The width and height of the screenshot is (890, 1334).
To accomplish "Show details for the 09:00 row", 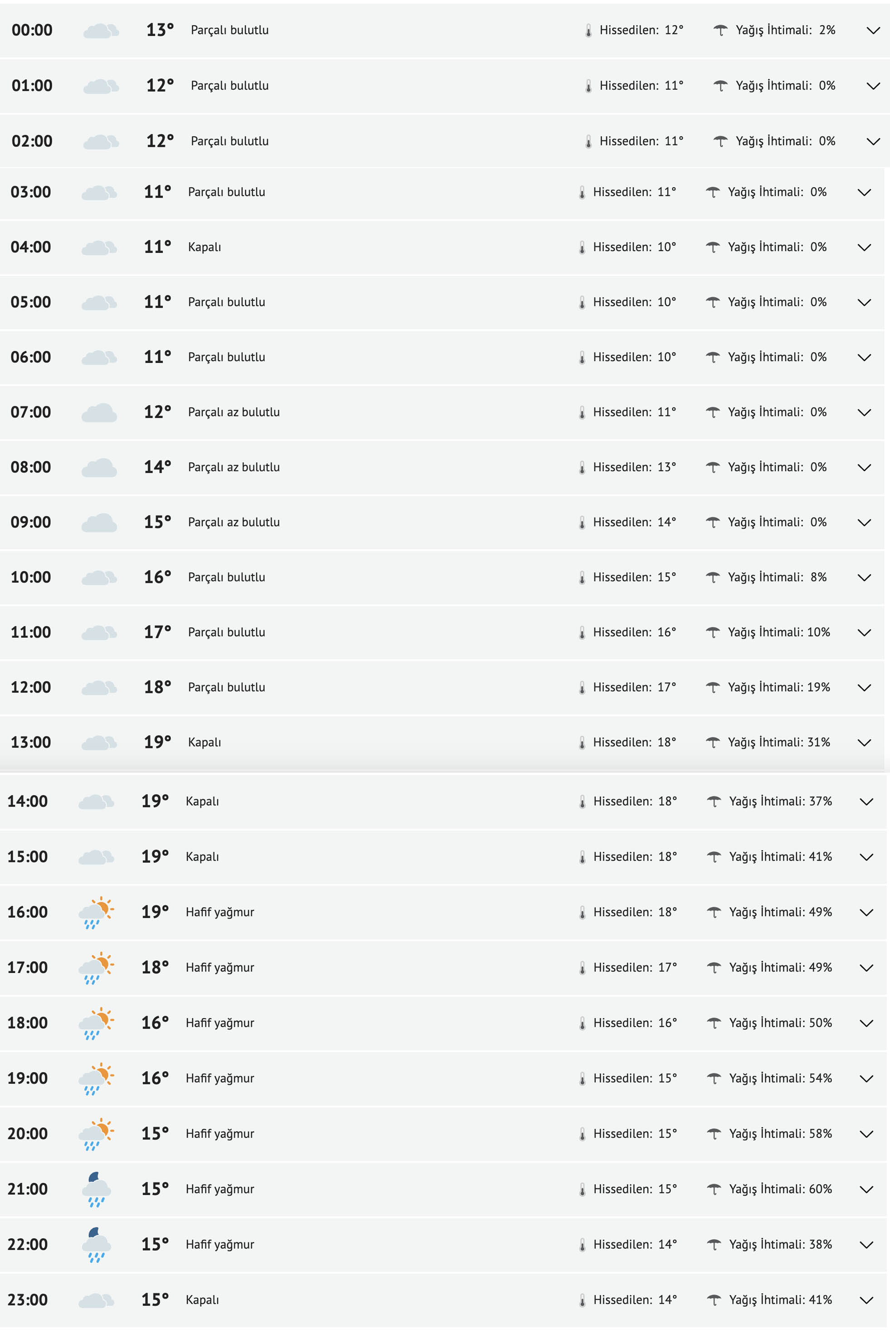I will 864,523.
